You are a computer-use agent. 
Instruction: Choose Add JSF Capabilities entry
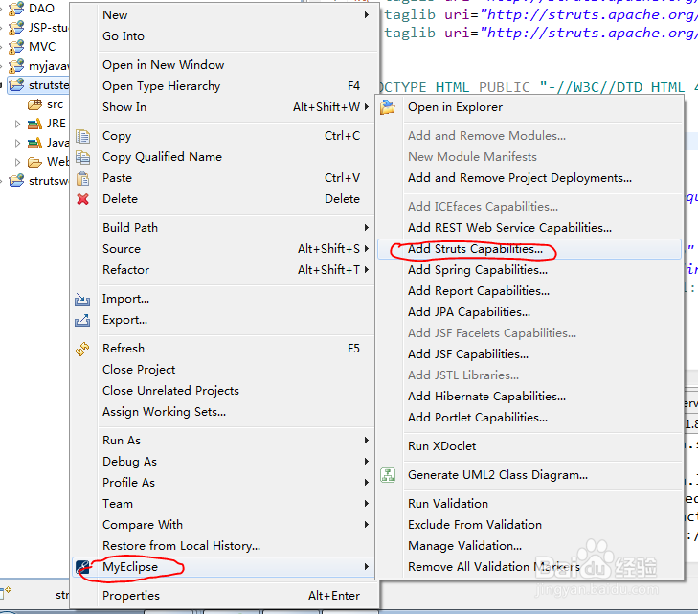529,354
